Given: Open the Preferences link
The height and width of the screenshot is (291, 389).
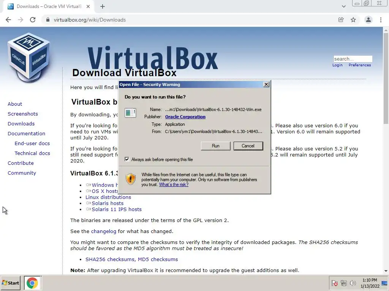Looking at the screenshot, I should (x=360, y=65).
